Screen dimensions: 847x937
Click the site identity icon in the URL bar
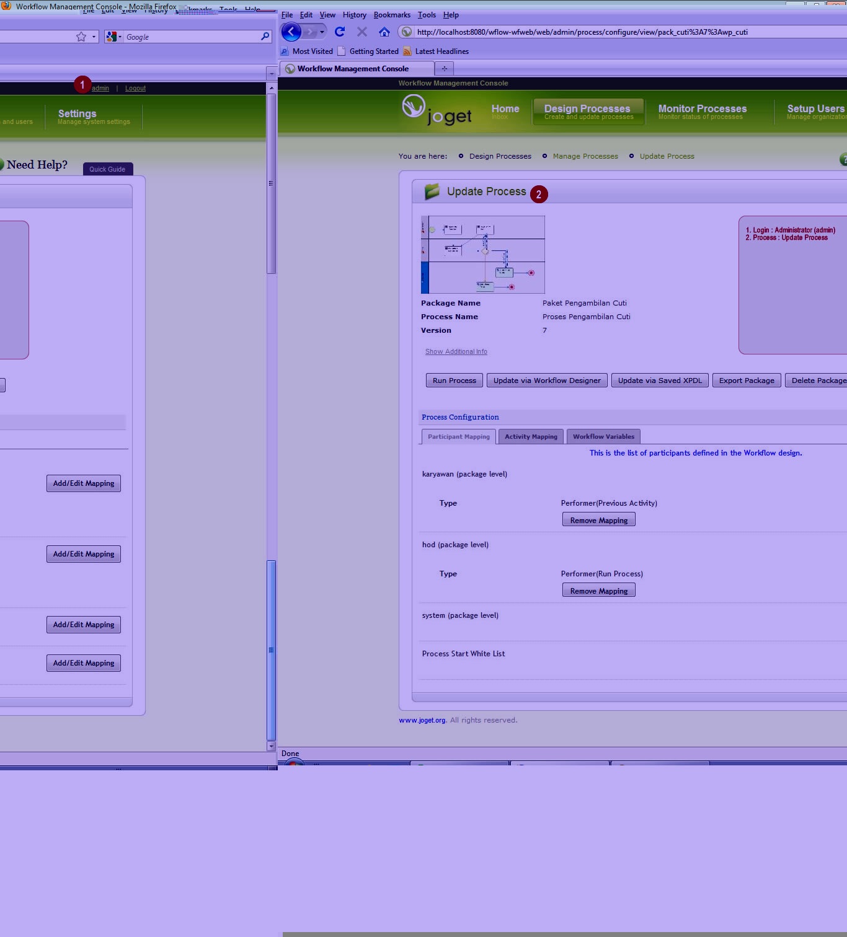tap(406, 32)
